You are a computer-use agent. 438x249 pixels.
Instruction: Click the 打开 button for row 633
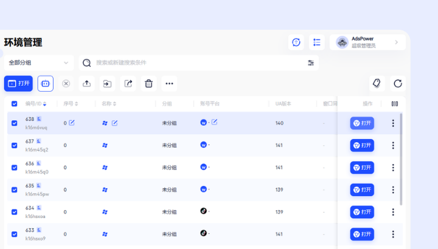362,234
